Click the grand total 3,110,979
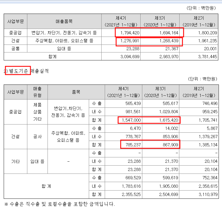222x207 pixels. [x=208, y=194]
